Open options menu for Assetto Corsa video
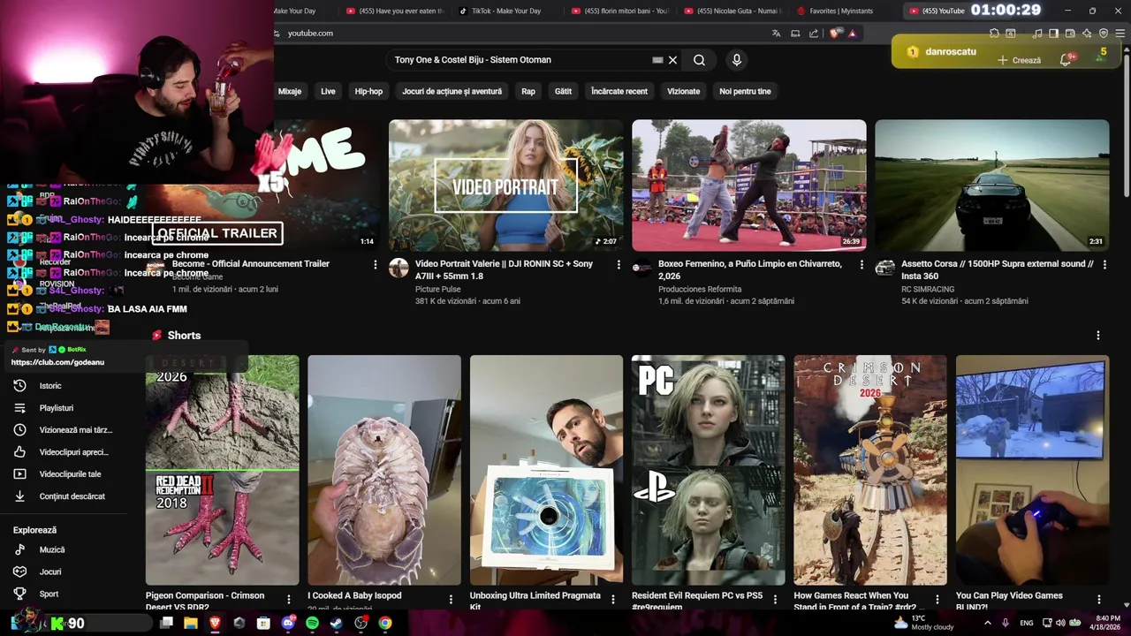The image size is (1131, 636). (x=1104, y=264)
